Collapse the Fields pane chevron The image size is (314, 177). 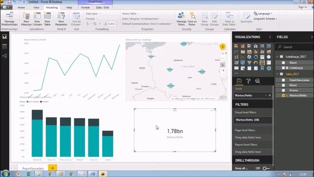[x=312, y=37]
